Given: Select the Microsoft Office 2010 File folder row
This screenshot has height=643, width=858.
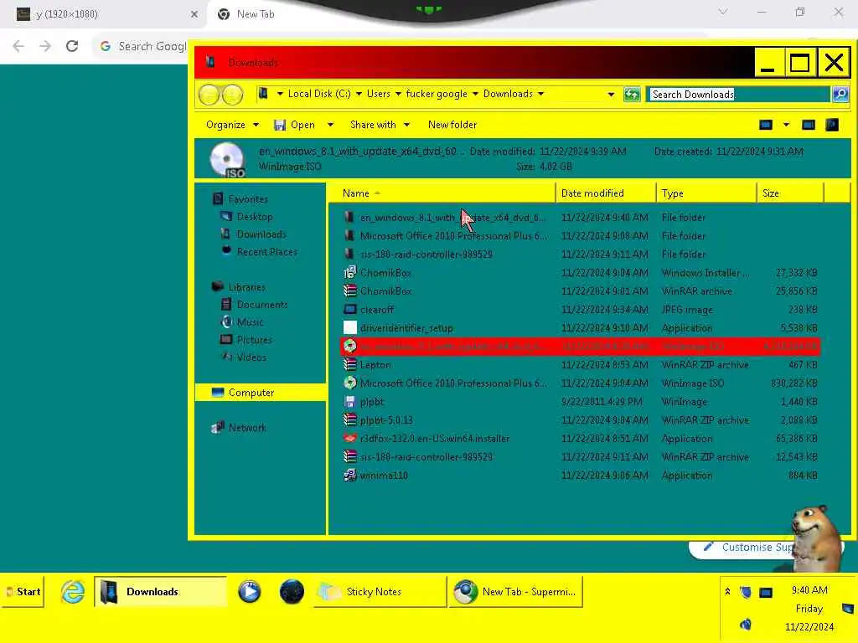Looking at the screenshot, I should click(x=580, y=235).
